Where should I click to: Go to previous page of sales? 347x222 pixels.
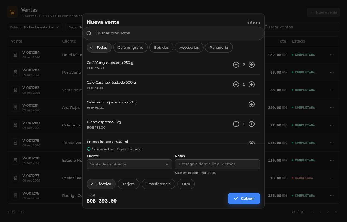[320, 212]
